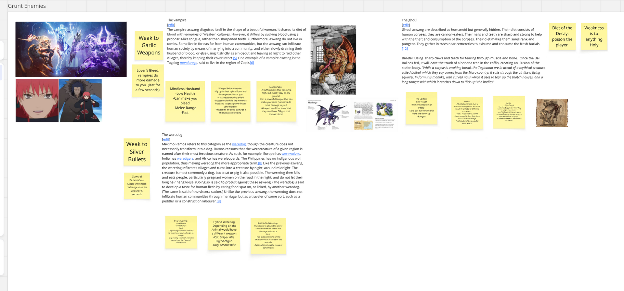The width and height of the screenshot is (624, 291).
Task: Select the Weak to Garlic Weapons sticky note
Action: point(149,45)
